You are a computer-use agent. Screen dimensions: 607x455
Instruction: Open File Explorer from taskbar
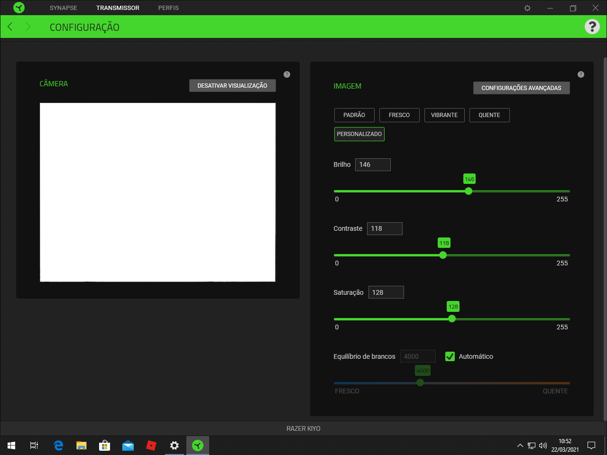82,446
